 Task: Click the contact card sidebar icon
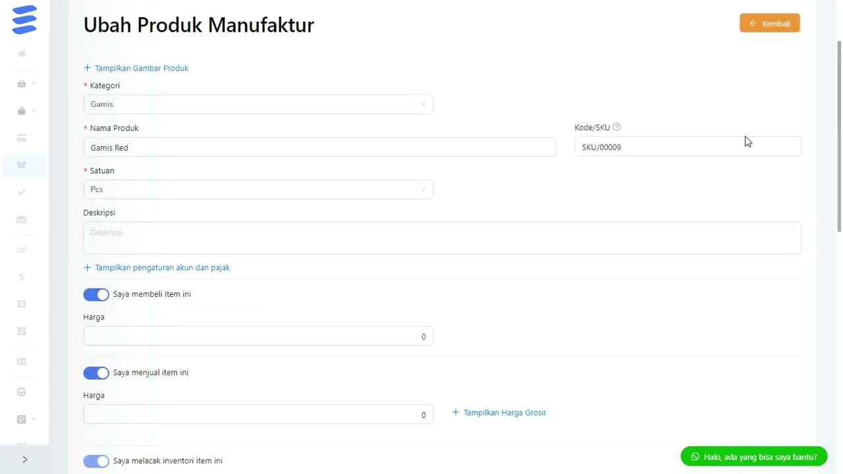point(22,361)
